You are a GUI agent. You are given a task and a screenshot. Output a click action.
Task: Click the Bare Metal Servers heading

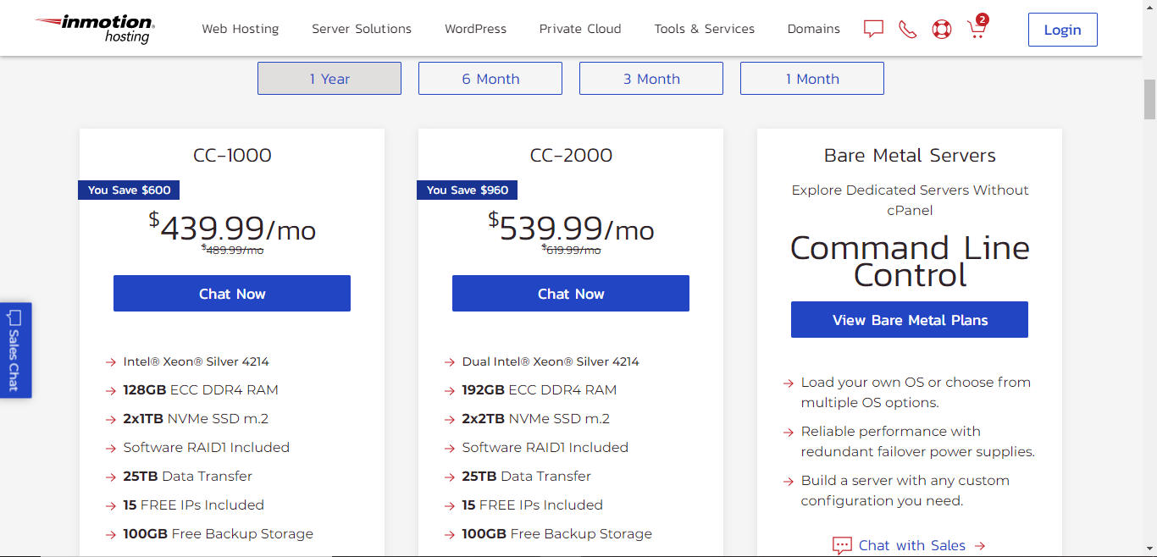coord(910,156)
